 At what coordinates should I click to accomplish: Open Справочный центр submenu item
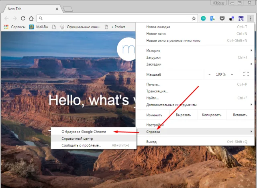94,138
